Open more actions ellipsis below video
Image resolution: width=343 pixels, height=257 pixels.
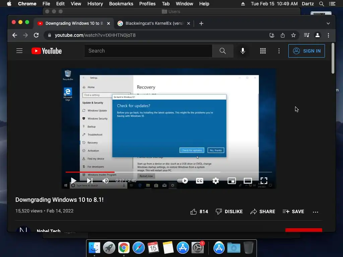(x=316, y=212)
